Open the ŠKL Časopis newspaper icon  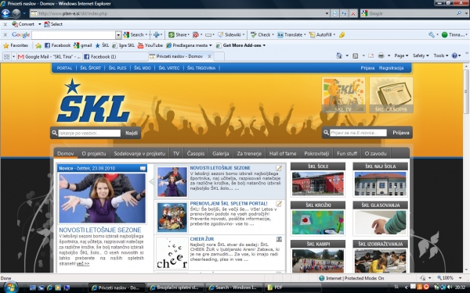coord(391,95)
